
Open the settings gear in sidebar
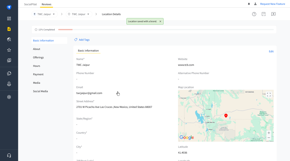tap(9, 97)
